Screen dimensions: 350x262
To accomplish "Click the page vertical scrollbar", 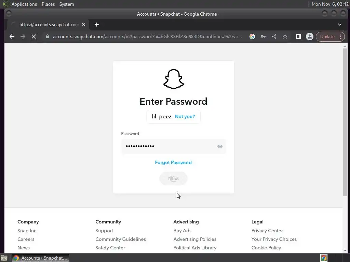I will coord(345,122).
